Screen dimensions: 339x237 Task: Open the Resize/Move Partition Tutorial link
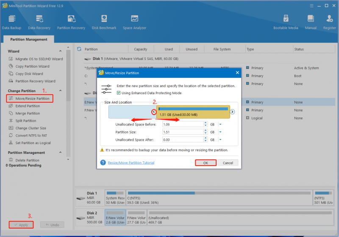coord(131,163)
